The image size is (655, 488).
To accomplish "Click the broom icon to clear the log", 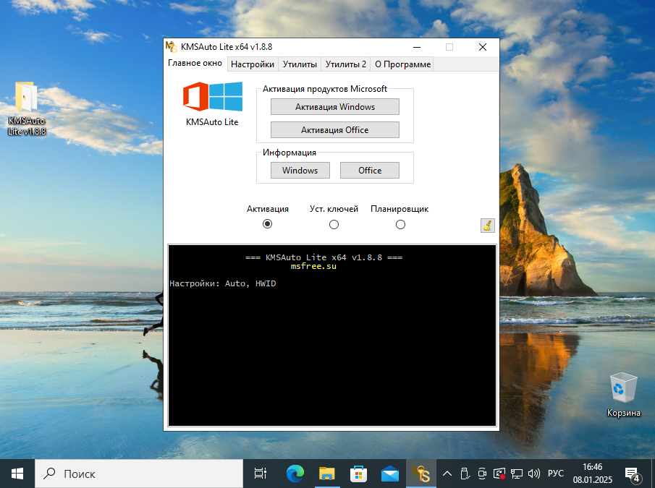I will coord(486,225).
